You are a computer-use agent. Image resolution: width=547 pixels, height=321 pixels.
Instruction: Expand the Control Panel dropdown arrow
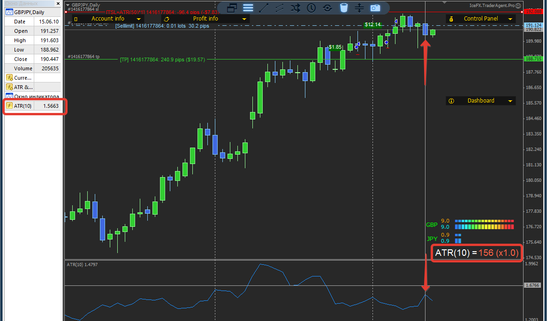click(510, 19)
